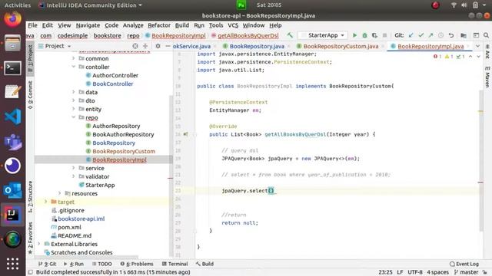
Task: Open Outlook from the Ubuntu dock
Action: point(12,190)
